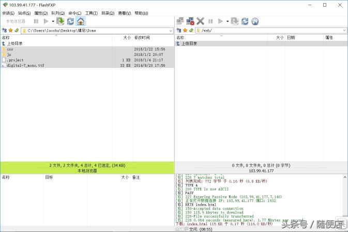The height and width of the screenshot is (232, 348).
Task: Click the queue 大小 column header
Action: (109, 177)
